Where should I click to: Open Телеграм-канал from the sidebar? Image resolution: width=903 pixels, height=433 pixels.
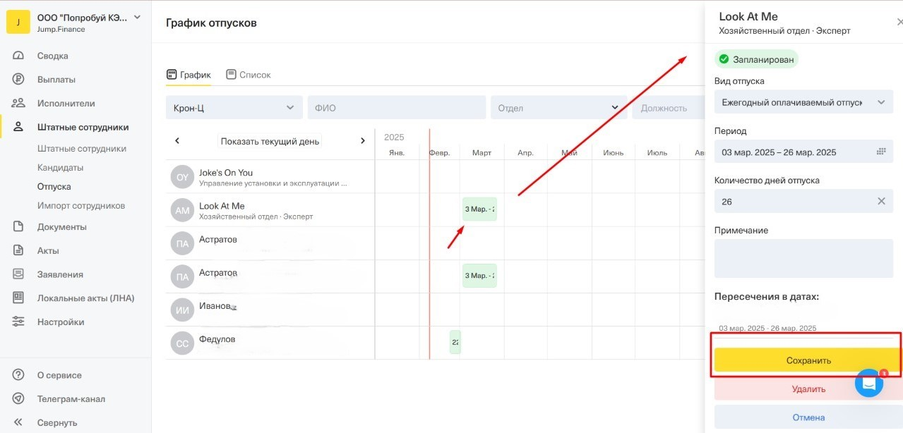[x=71, y=399]
